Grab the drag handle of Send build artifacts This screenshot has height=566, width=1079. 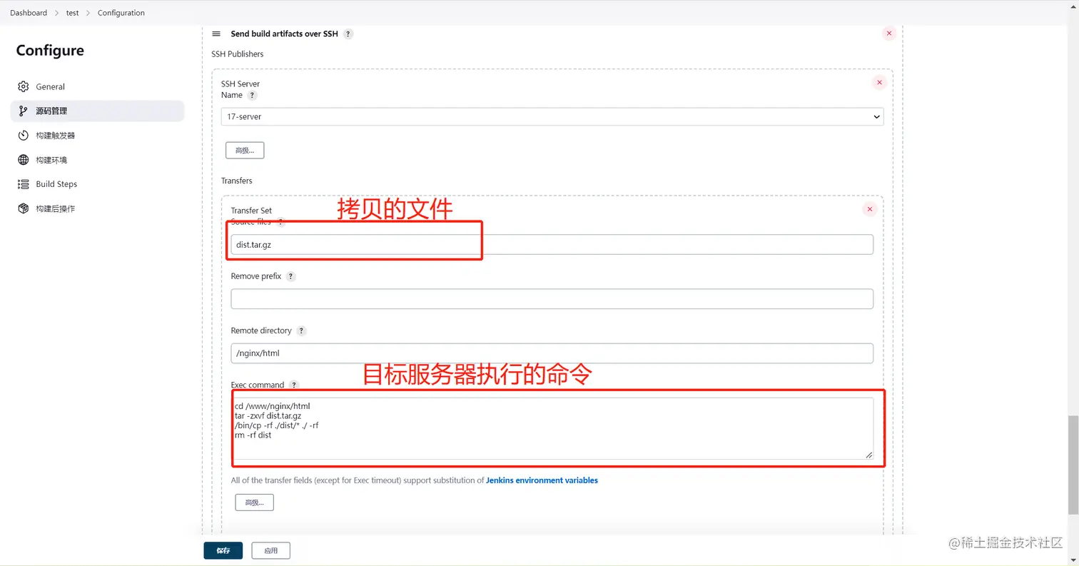coord(216,34)
